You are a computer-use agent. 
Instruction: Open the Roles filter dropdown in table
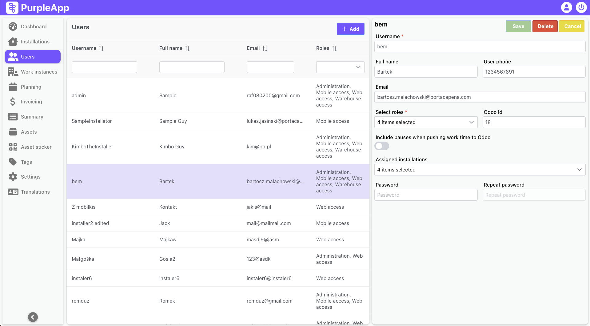340,67
